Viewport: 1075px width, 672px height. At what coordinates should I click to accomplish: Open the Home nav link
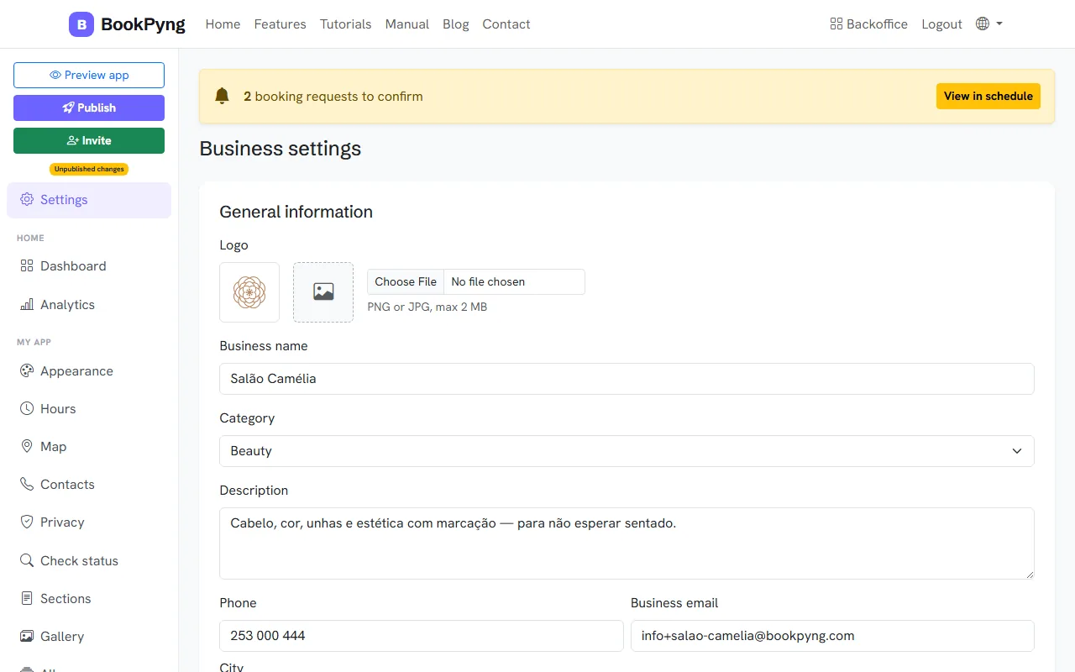pyautogui.click(x=223, y=24)
